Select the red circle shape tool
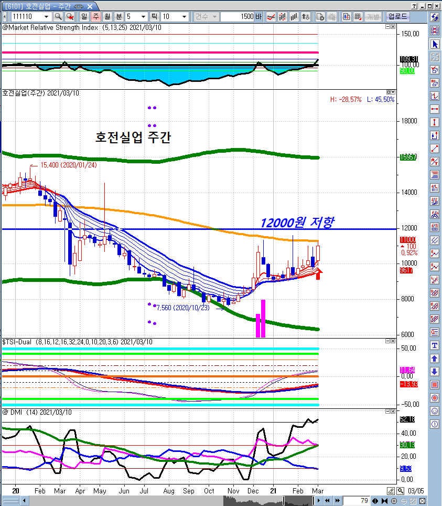 click(435, 398)
